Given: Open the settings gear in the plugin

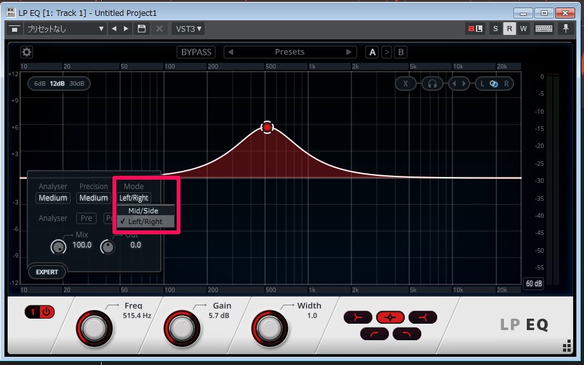Looking at the screenshot, I should (27, 52).
